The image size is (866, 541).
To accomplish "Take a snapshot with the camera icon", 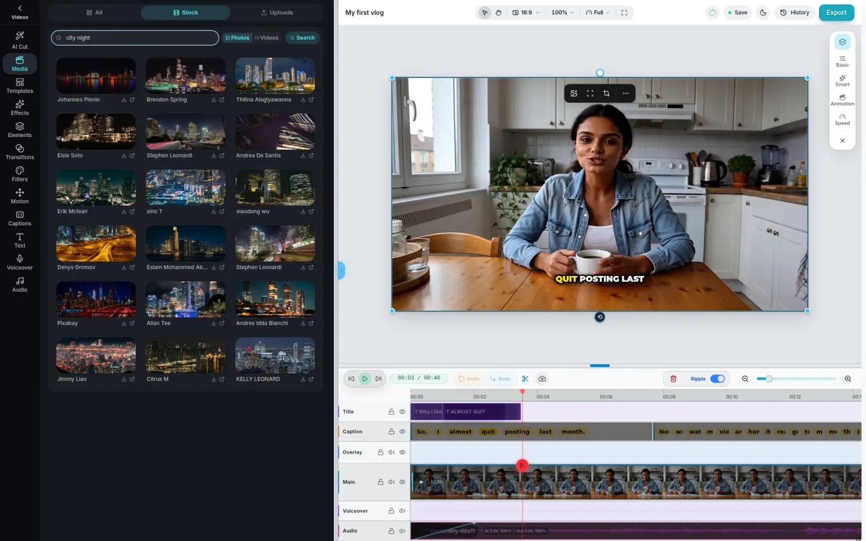I will click(x=542, y=379).
